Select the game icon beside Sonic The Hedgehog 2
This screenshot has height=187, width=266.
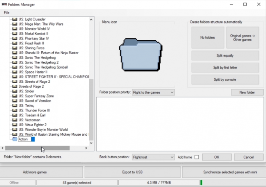click(15, 62)
